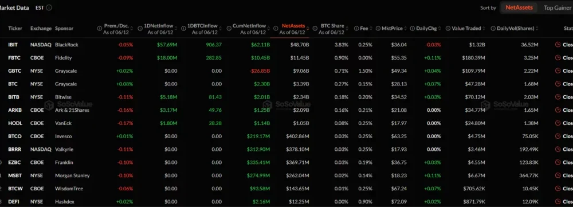Click the clock status icon in MSBT row

pos(558,175)
